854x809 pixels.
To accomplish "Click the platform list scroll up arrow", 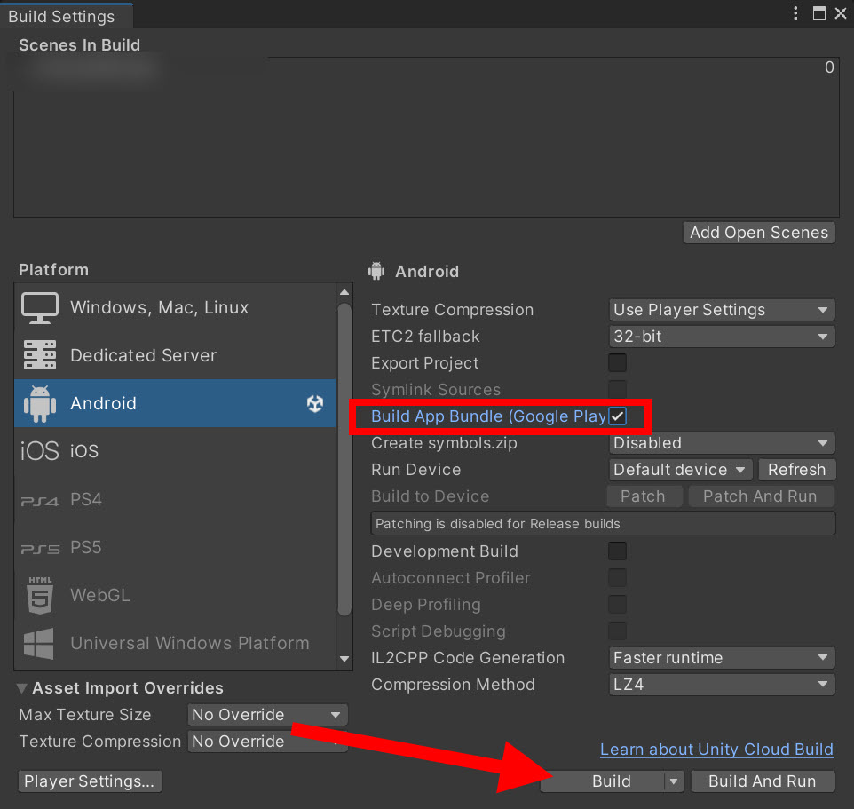I will 344,292.
